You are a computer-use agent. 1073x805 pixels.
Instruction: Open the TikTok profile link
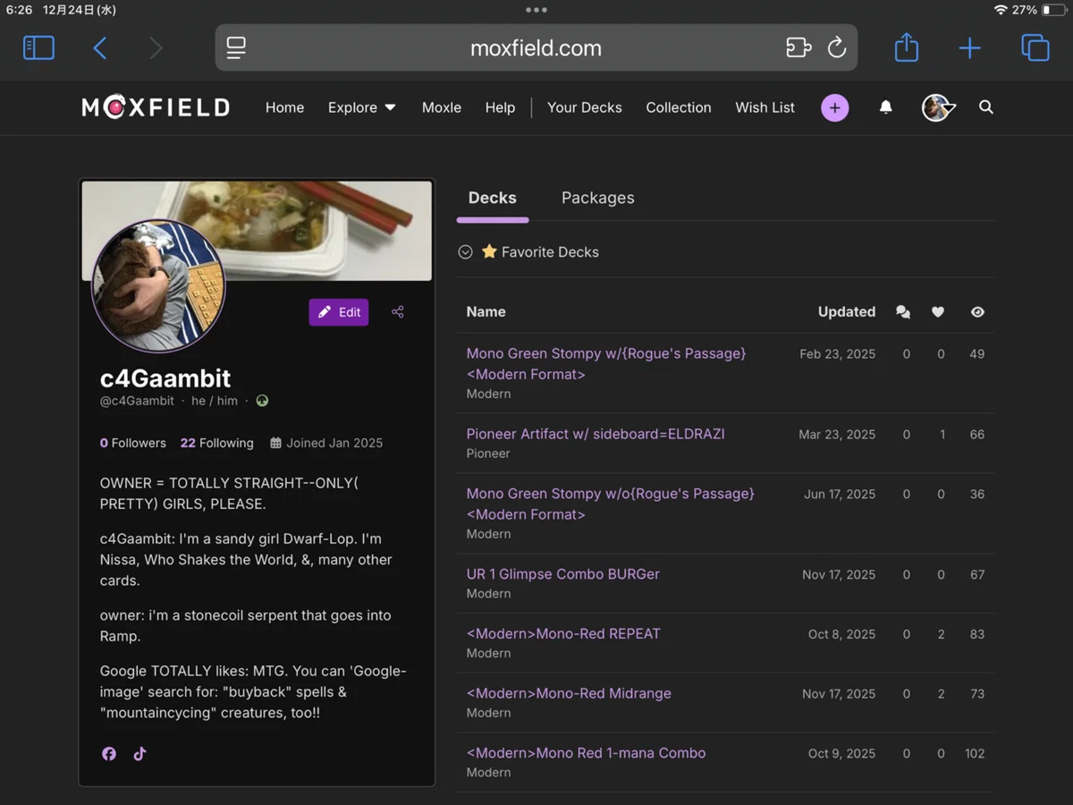click(139, 754)
